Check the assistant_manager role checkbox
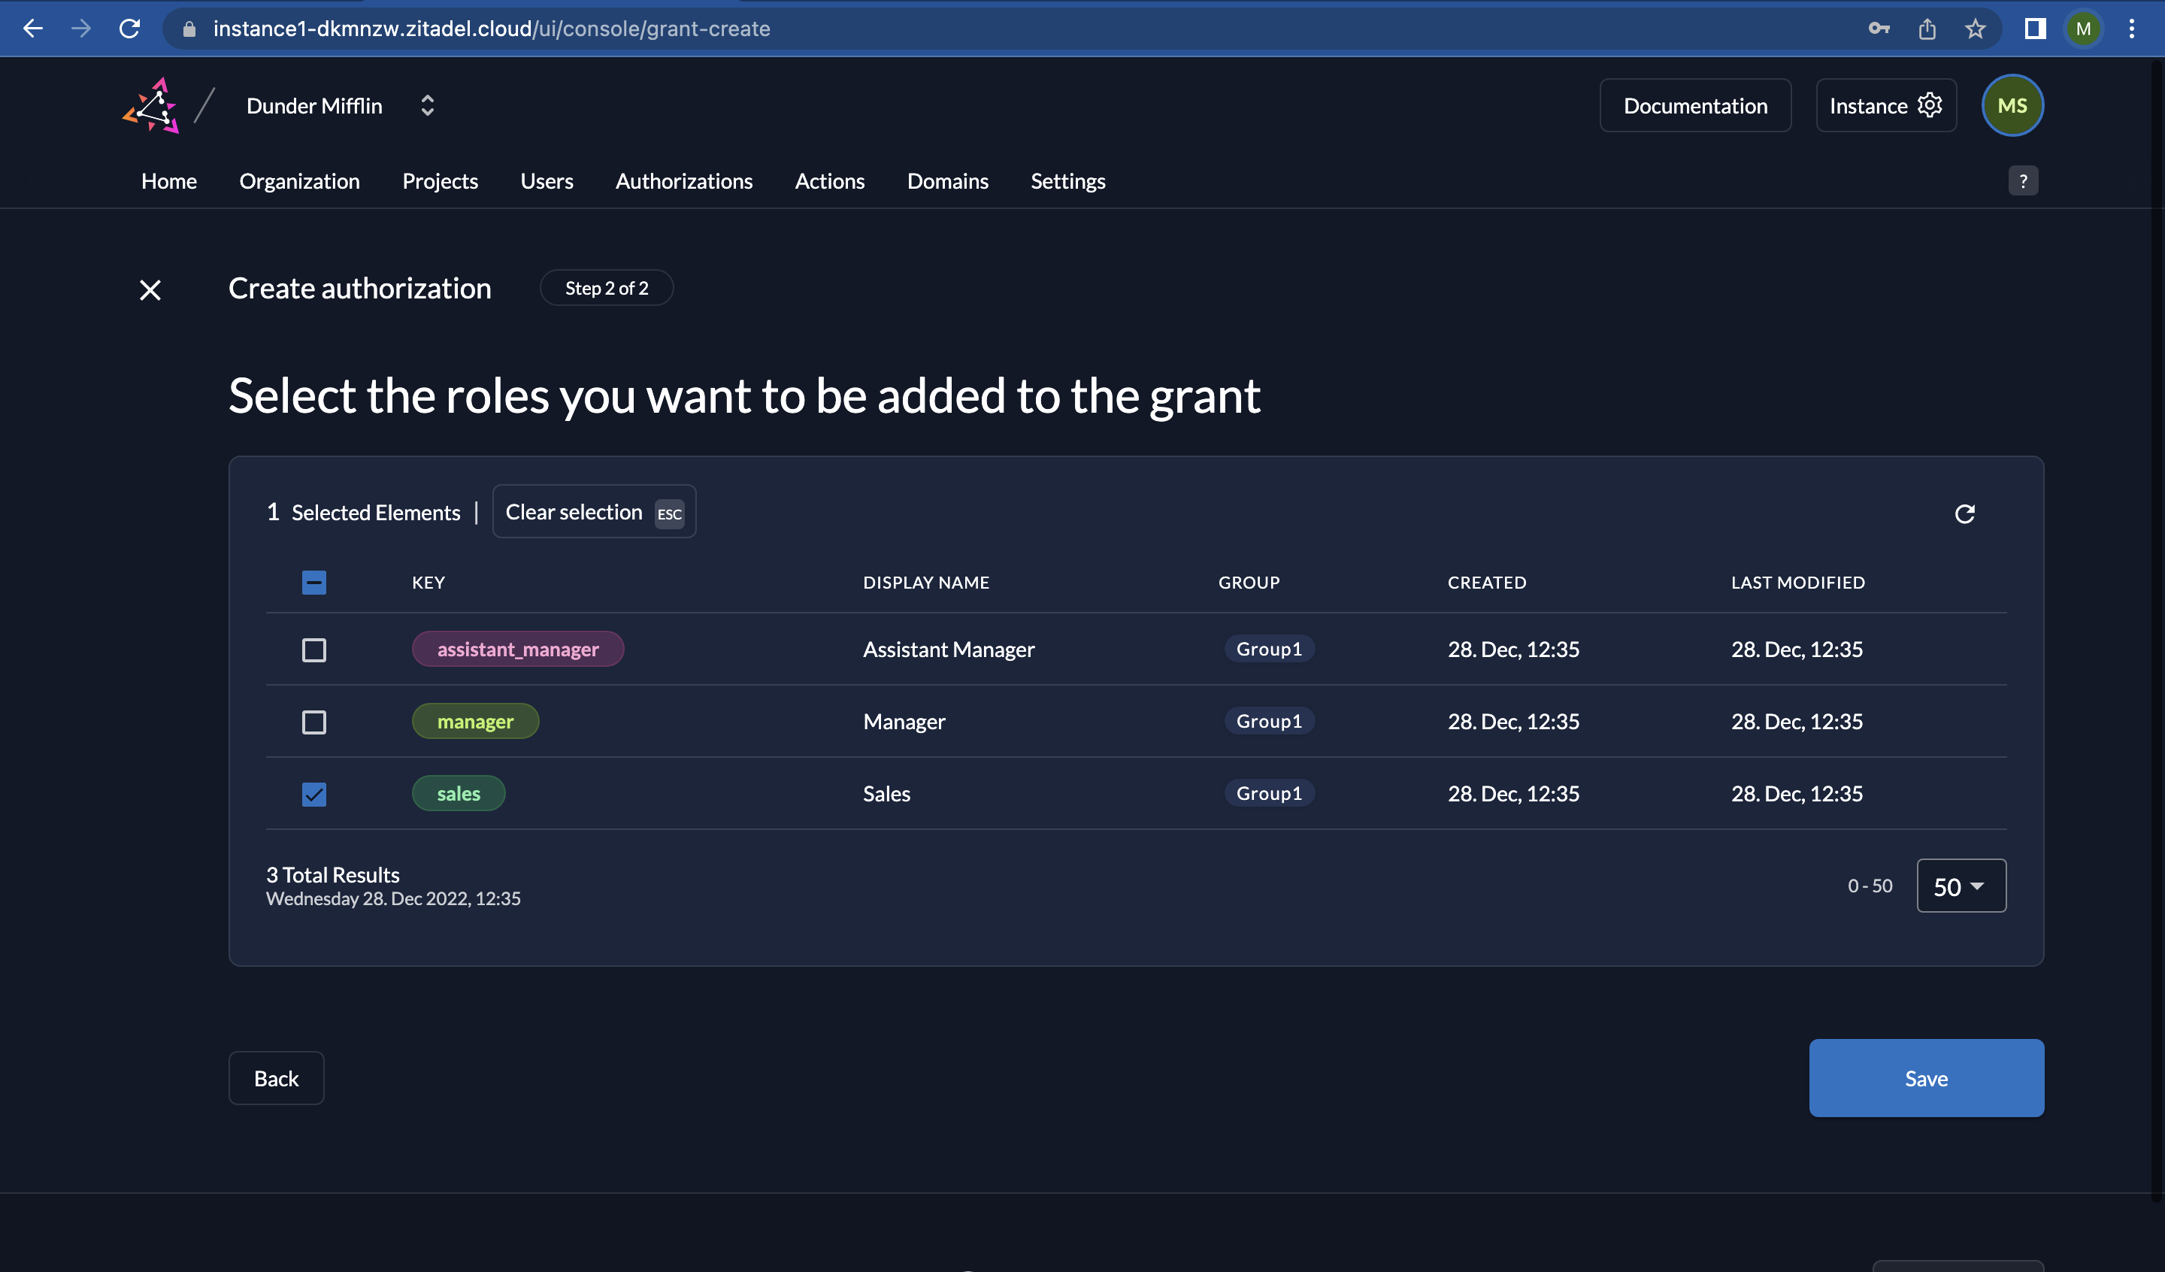The width and height of the screenshot is (2165, 1272). coord(313,650)
